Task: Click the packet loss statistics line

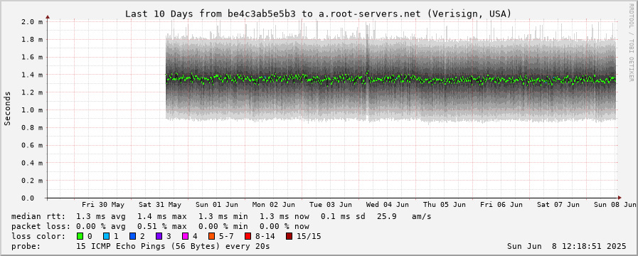Action: 160,226
